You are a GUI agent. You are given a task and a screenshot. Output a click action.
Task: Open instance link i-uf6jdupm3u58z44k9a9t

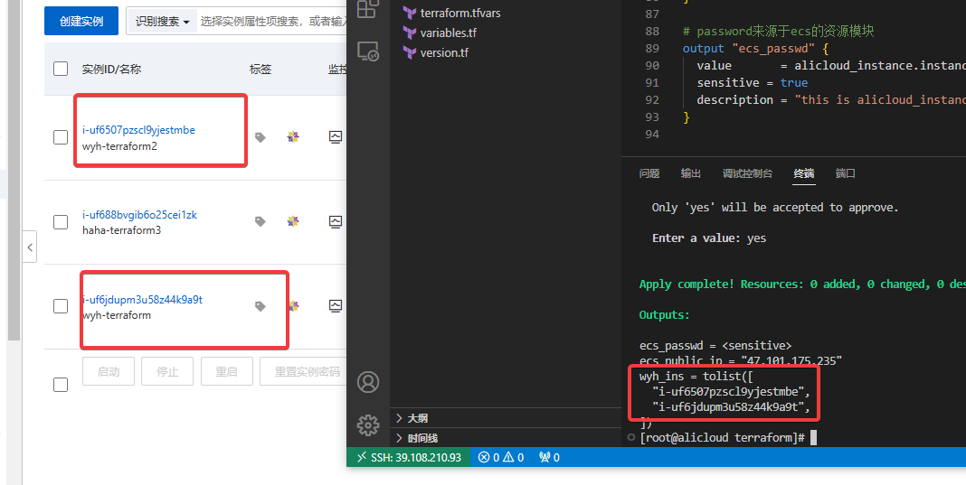[x=142, y=300]
